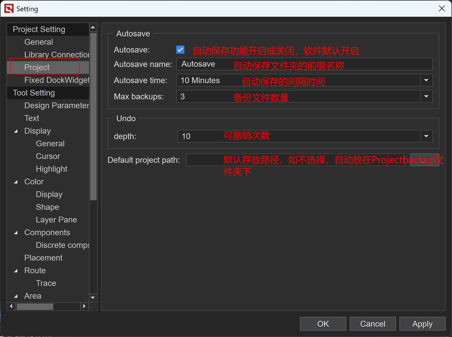Collapse the Color tree node
452x337 pixels.
(16, 182)
